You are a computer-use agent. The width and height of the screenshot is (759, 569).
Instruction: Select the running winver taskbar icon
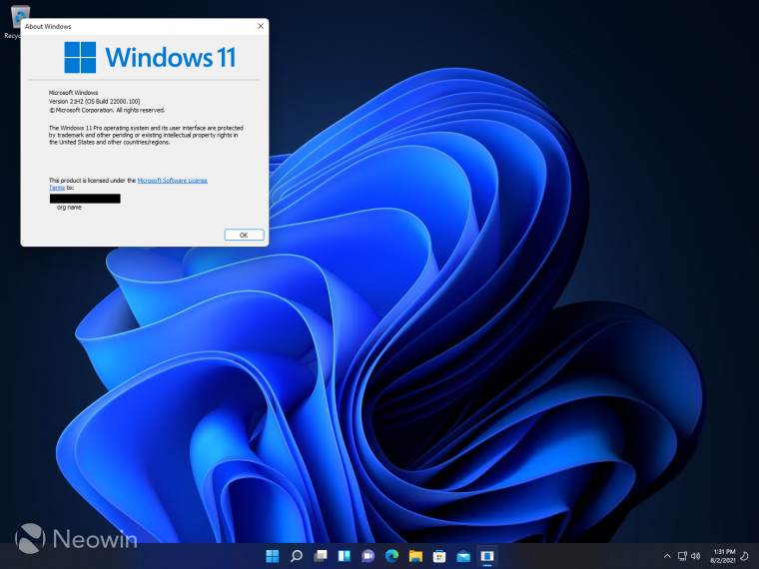point(487,555)
